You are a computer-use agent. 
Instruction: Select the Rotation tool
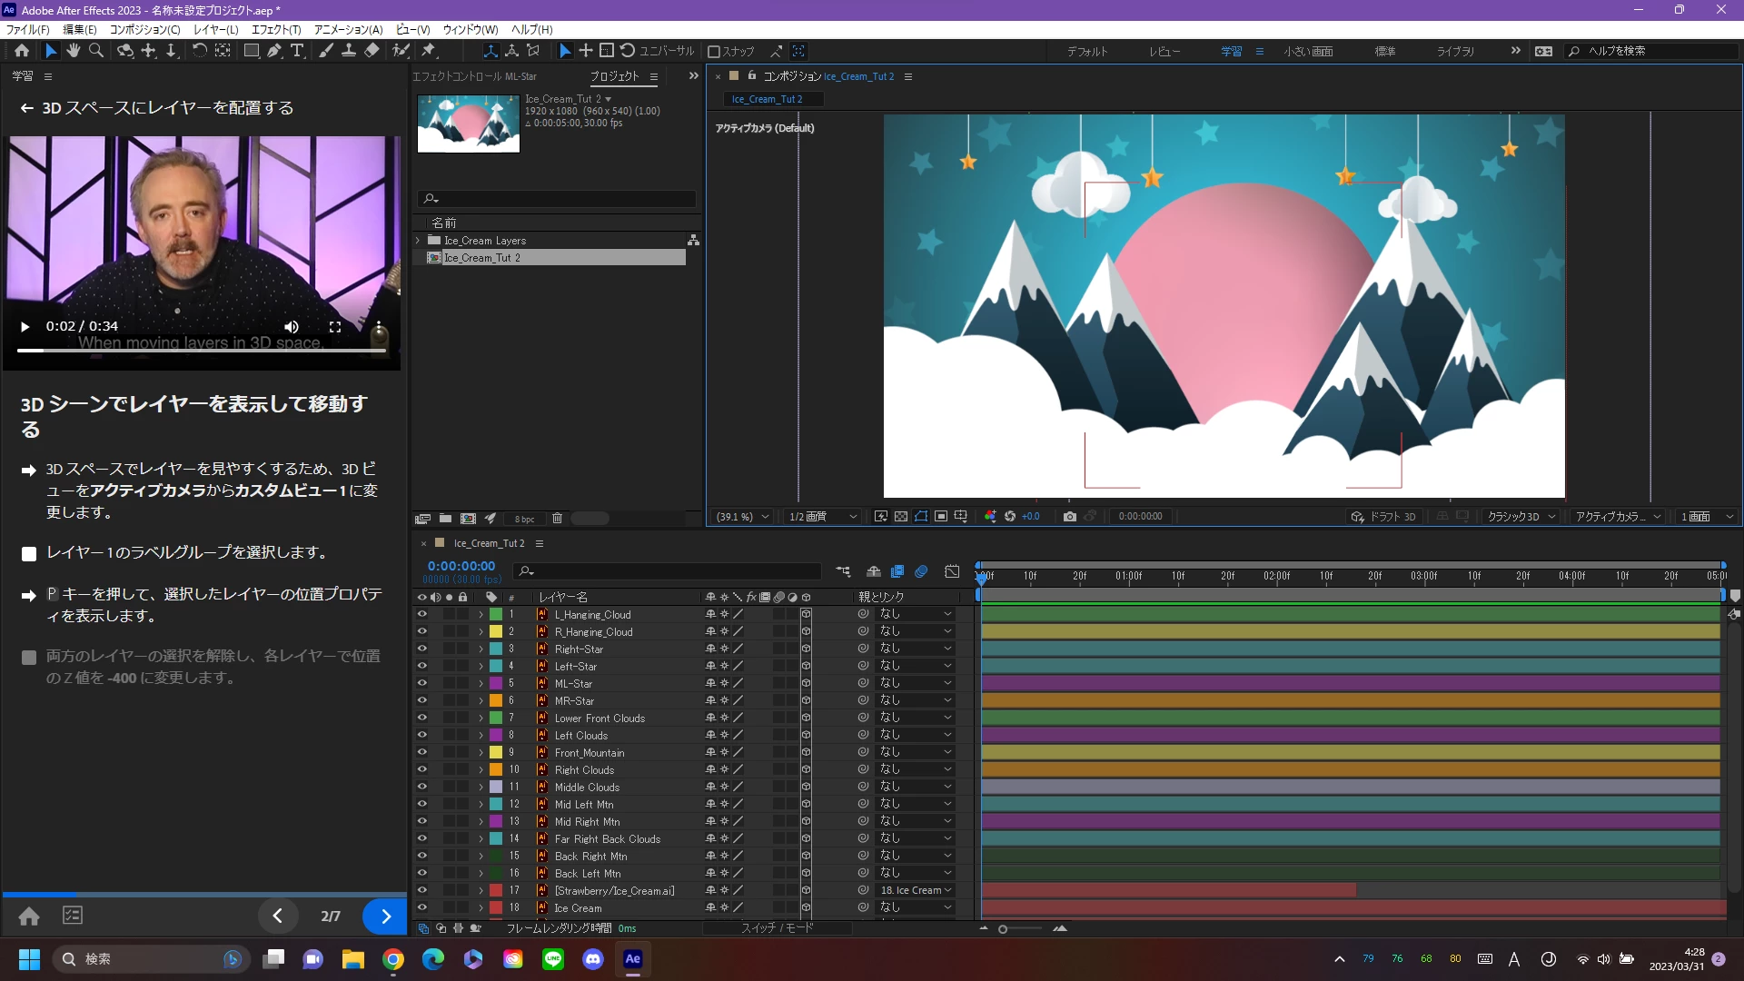coord(199,51)
